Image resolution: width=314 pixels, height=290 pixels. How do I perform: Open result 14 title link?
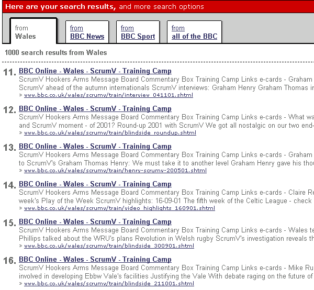pyautogui.click(x=95, y=184)
